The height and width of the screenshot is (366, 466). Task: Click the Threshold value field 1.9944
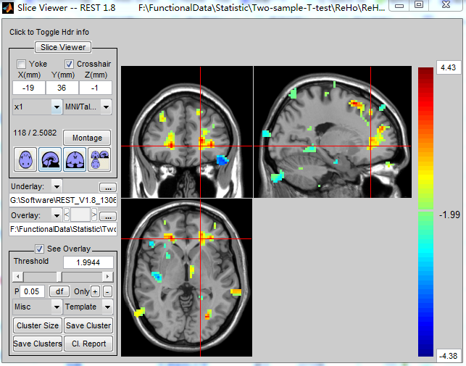coord(88,262)
